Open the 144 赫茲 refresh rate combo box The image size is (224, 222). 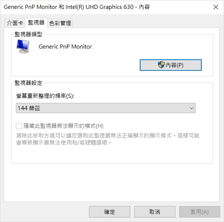tap(106, 108)
